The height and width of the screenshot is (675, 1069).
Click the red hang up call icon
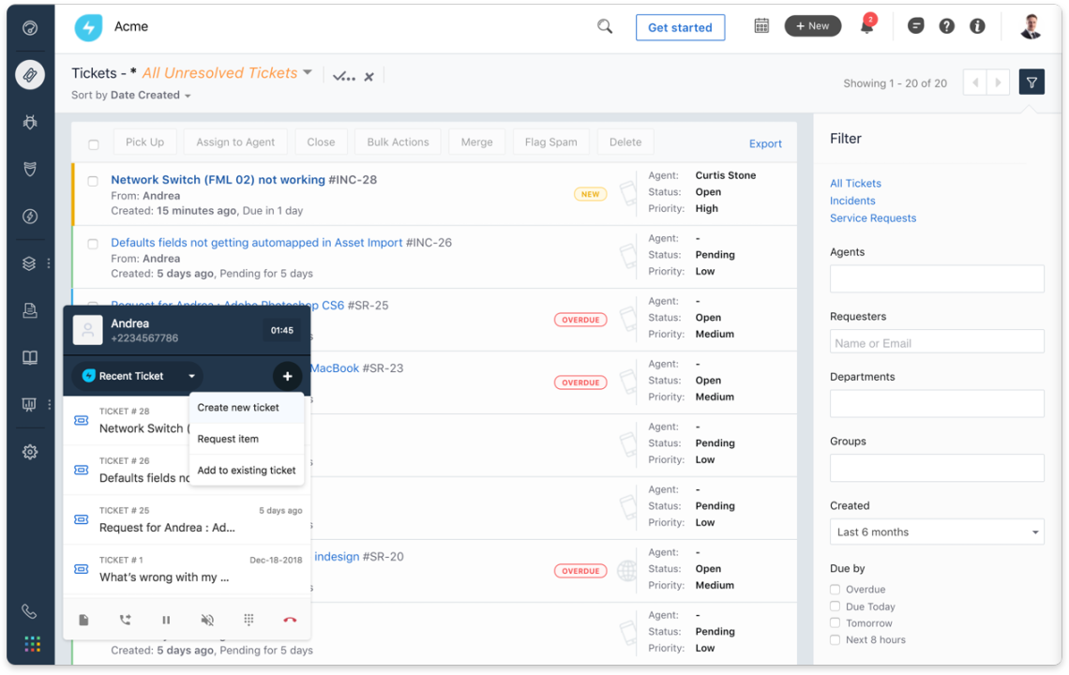(290, 620)
